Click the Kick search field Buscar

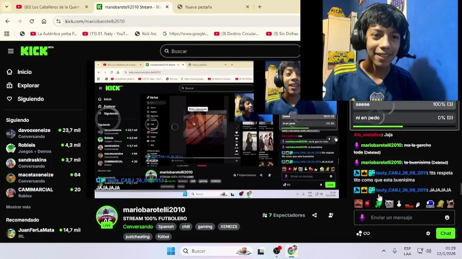[x=230, y=51]
